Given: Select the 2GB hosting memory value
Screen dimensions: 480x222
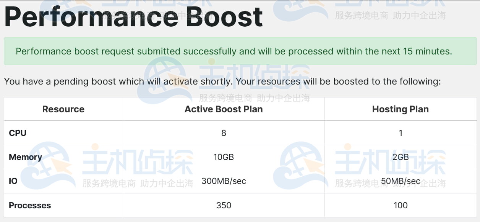Looking at the screenshot, I should click(x=400, y=157).
